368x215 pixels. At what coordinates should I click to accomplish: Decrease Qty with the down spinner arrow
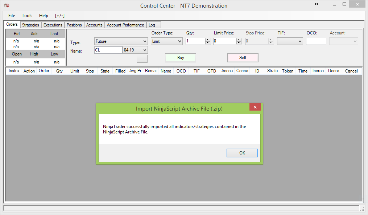208,43
